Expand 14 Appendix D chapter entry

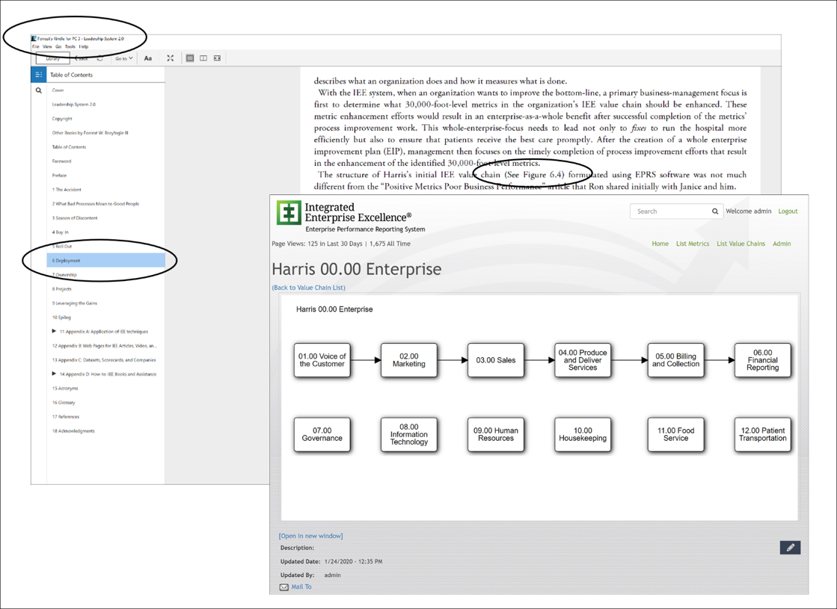(x=54, y=374)
